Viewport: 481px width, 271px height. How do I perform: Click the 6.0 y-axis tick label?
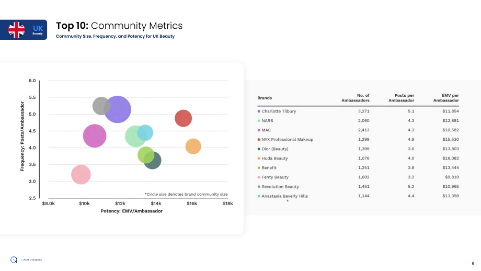pyautogui.click(x=32, y=81)
